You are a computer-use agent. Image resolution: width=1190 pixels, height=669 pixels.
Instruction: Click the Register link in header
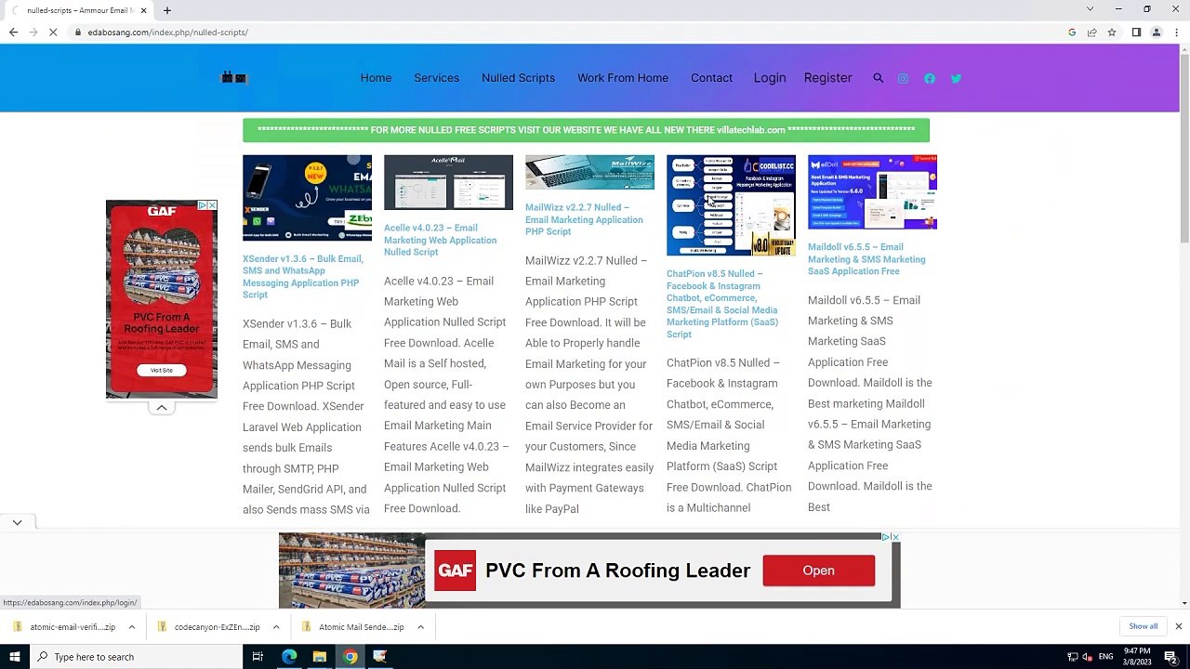(827, 78)
